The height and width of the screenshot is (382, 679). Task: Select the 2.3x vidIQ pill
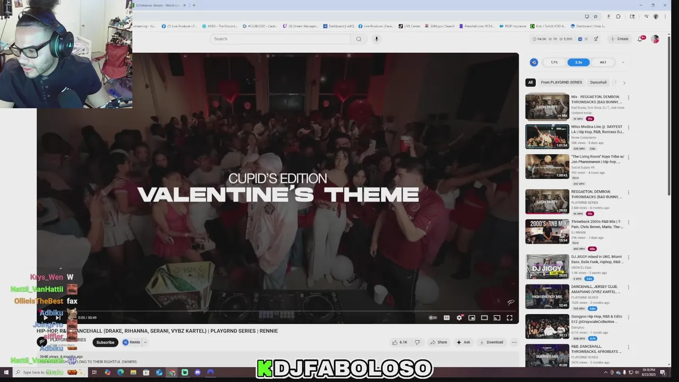579,62
